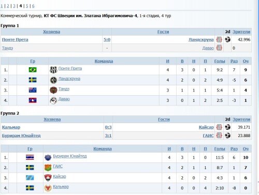Open the 5:0 match score link
259x195 pixels.
coord(107,40)
